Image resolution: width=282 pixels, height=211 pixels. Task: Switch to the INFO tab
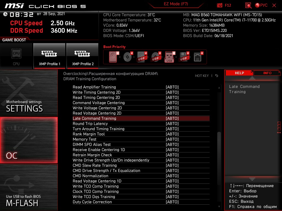(x=267, y=73)
